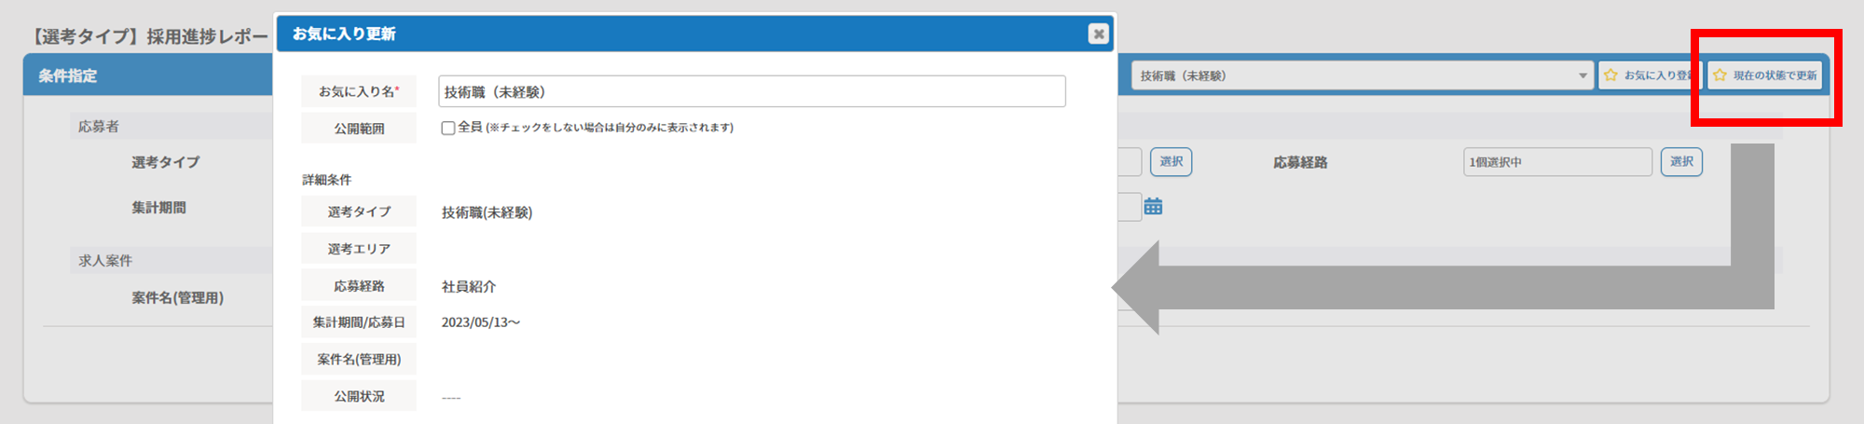This screenshot has height=424, width=1864.
Task: Click the 公開状況 label in 詳細条件
Action: (x=359, y=396)
